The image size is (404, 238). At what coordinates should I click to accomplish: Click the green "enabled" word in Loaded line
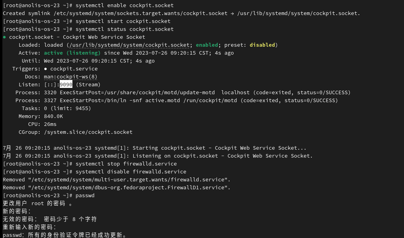pos(207,45)
